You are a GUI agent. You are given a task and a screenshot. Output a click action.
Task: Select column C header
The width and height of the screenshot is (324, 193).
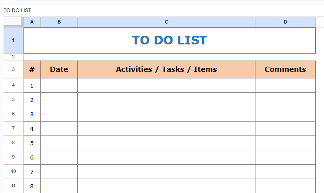click(166, 22)
